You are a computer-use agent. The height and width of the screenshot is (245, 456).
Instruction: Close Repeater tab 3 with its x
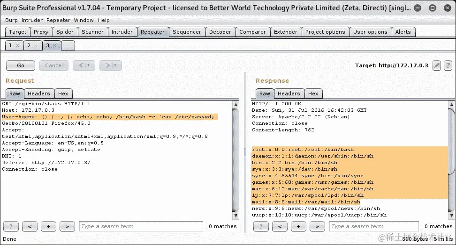point(54,45)
